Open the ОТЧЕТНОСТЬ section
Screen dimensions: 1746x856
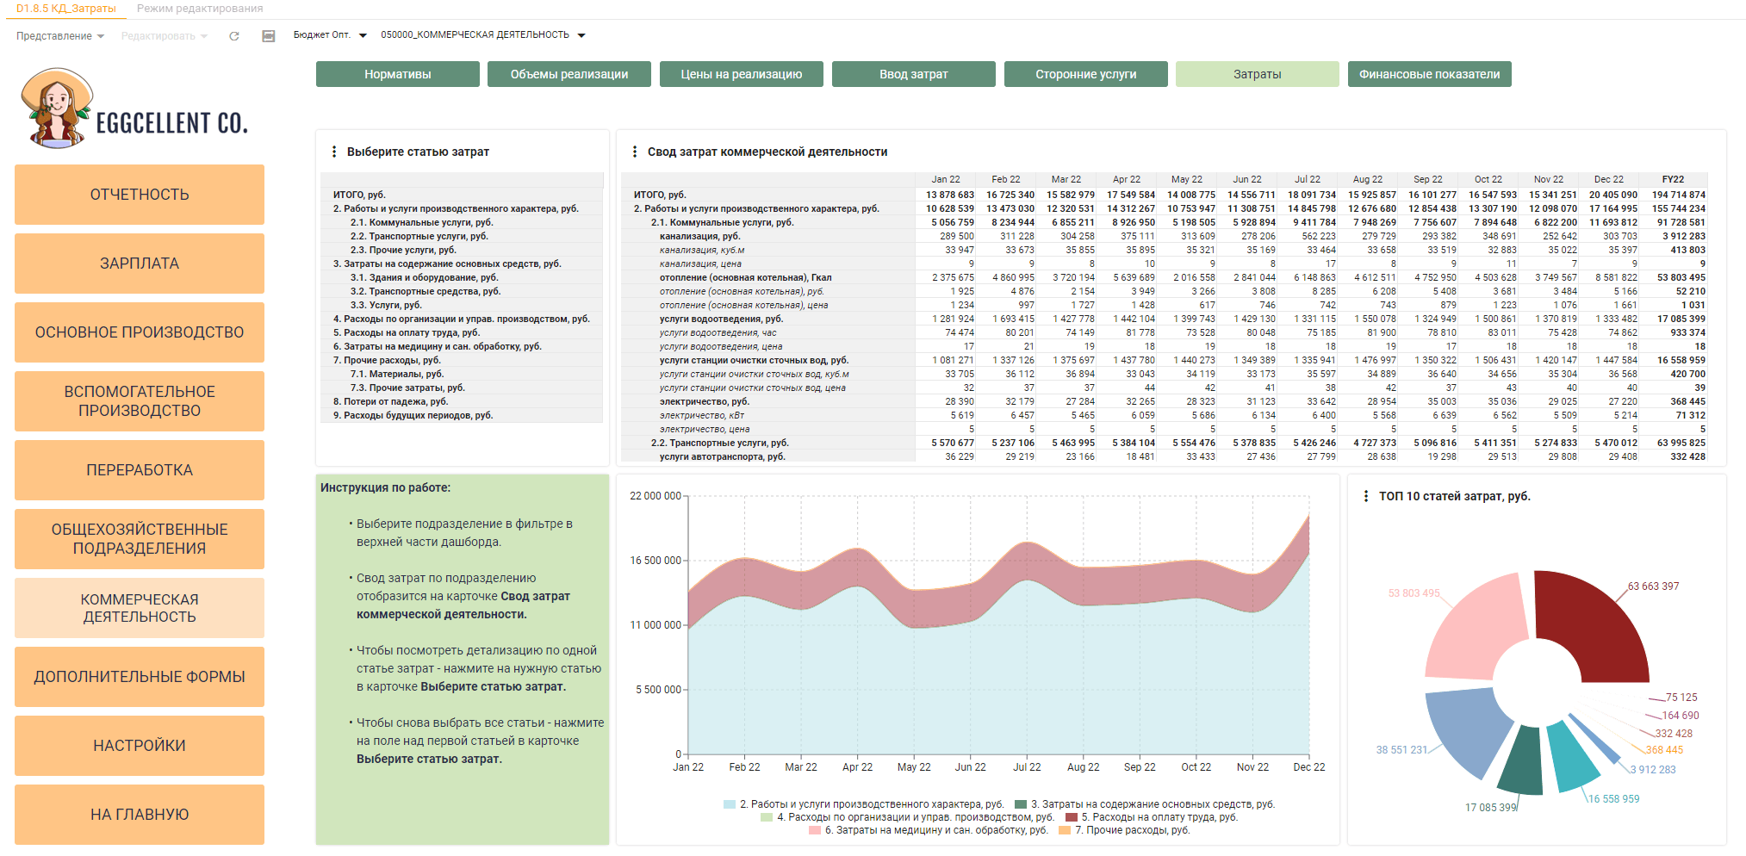coord(140,195)
